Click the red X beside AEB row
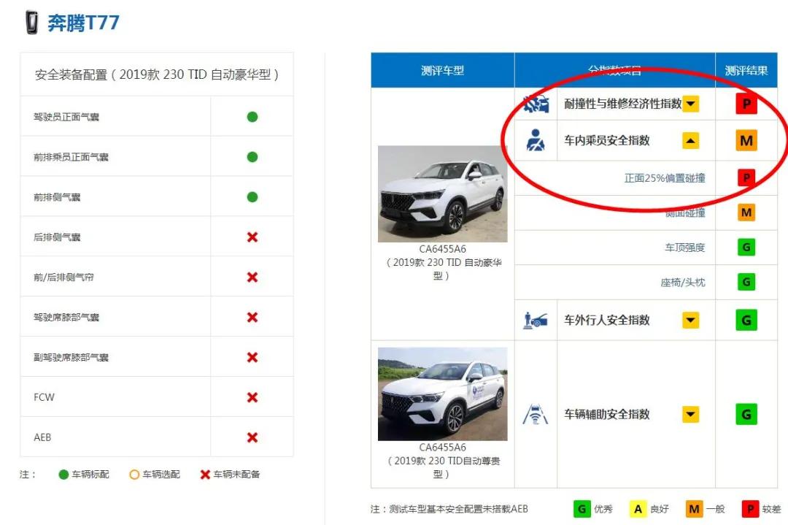This screenshot has width=788, height=525. 251,437
